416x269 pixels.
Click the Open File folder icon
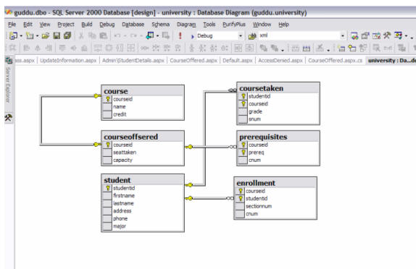[46, 35]
